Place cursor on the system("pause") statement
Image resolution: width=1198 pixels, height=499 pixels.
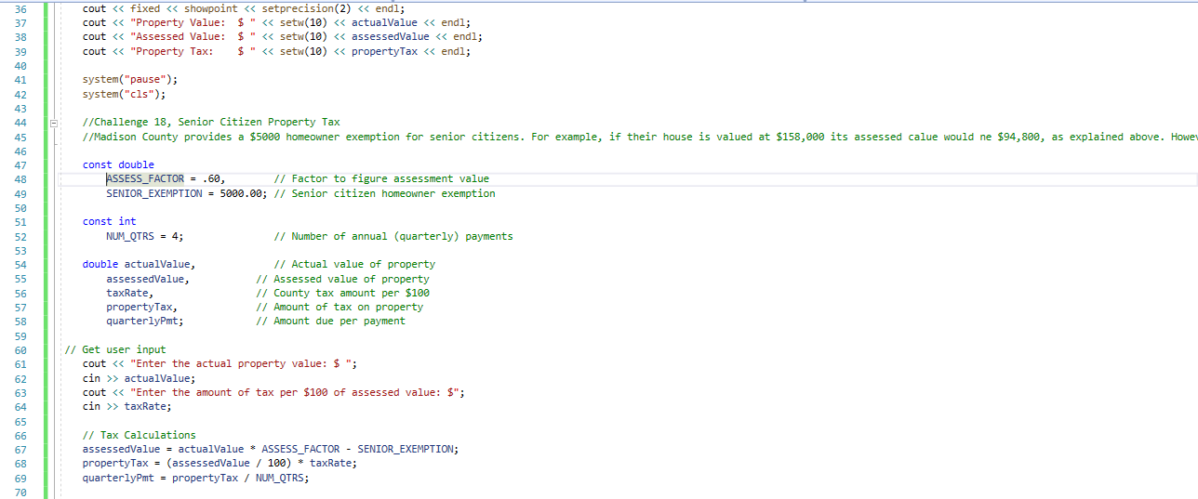(x=129, y=80)
